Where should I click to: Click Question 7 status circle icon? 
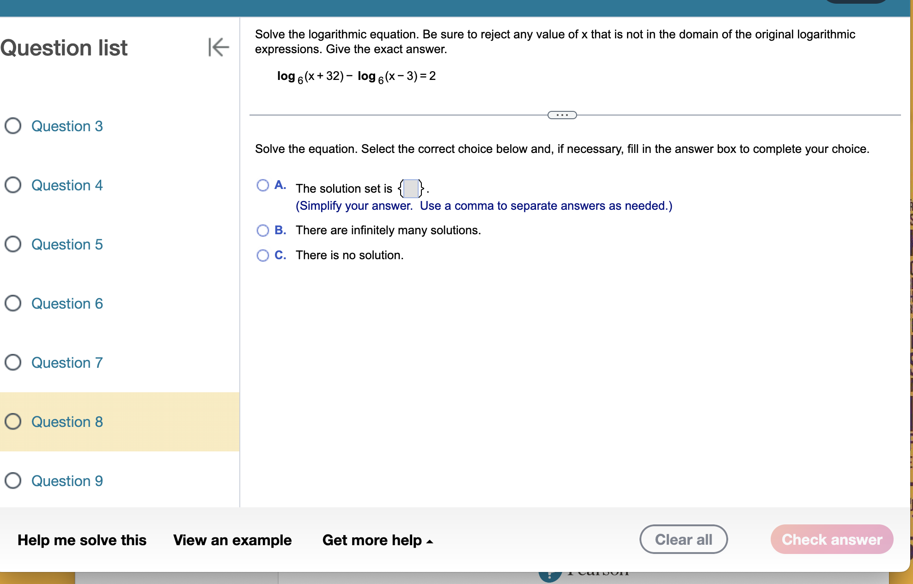tap(13, 362)
